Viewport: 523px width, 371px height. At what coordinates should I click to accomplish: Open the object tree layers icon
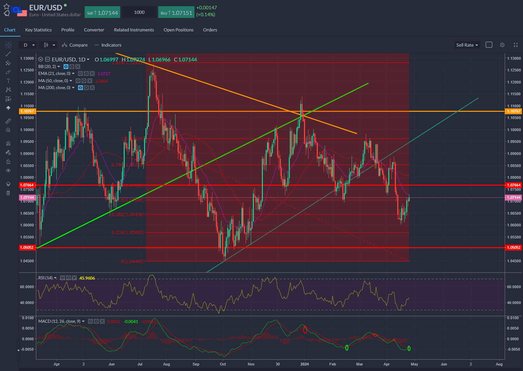pos(8,184)
